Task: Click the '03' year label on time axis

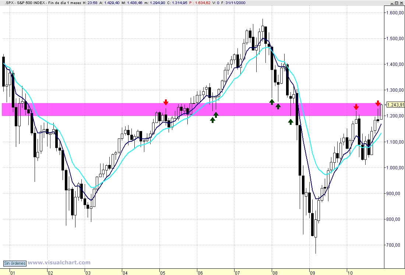Action: pos(88,273)
